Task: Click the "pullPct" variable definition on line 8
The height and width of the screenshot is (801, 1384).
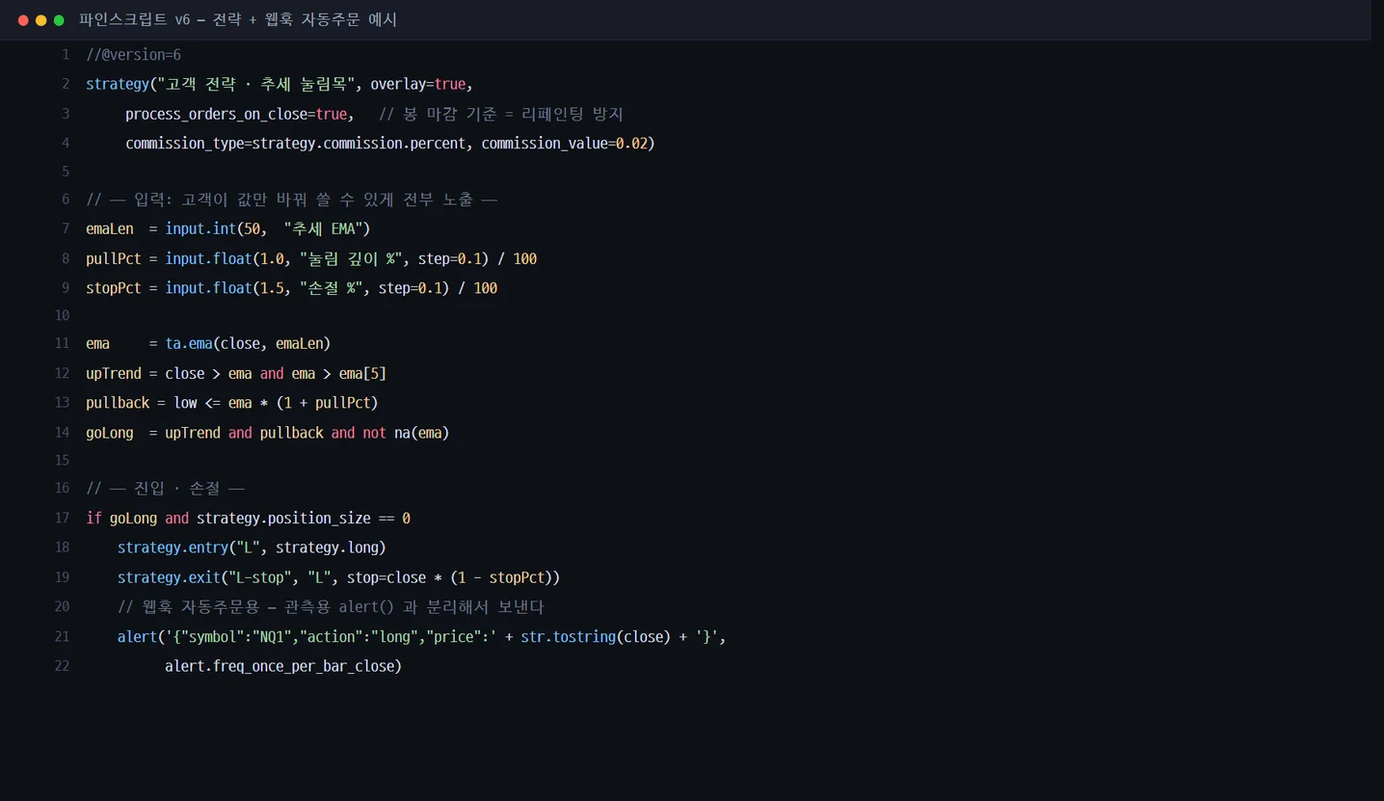Action: (x=114, y=258)
